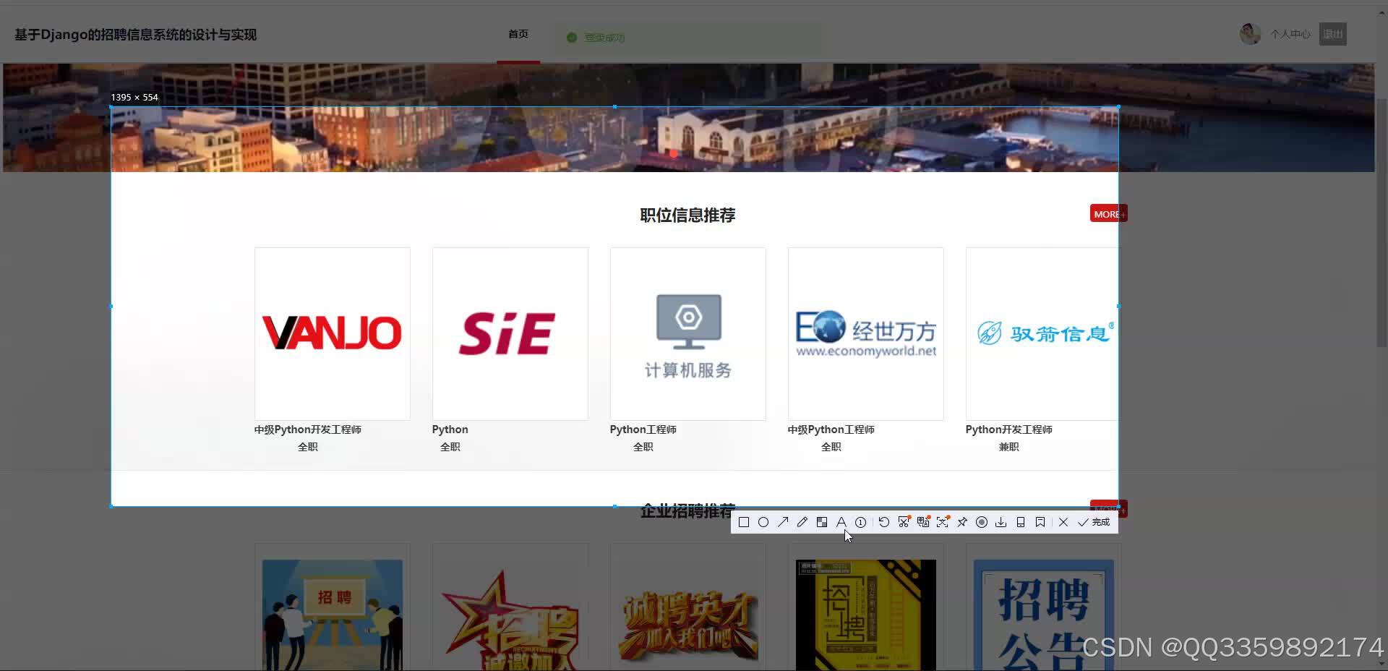Open the 诚聘英才 recruitment poster
This screenshot has width=1388, height=671.
click(x=688, y=615)
